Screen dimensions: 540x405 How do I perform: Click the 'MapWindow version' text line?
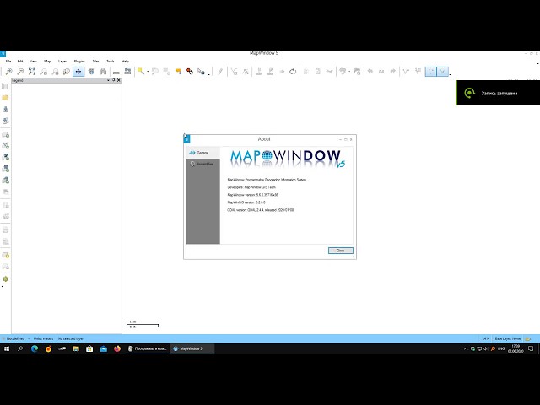(253, 195)
